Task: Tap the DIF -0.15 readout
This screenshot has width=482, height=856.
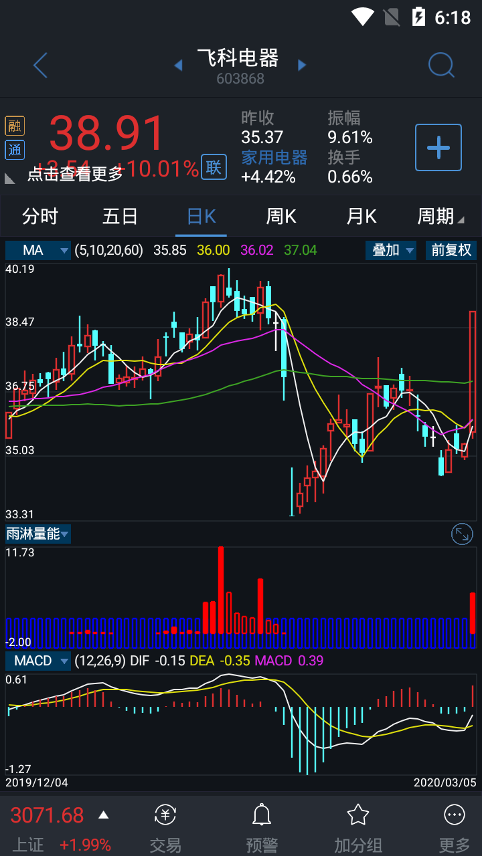Action: [159, 661]
